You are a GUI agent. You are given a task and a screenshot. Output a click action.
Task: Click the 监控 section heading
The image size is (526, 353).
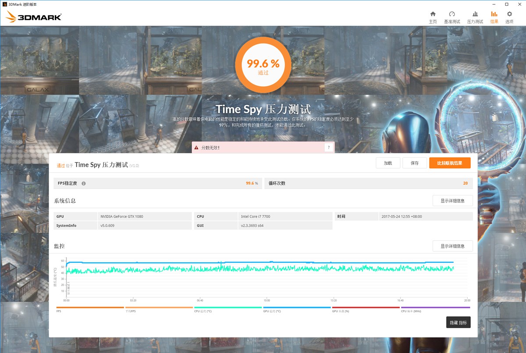59,246
